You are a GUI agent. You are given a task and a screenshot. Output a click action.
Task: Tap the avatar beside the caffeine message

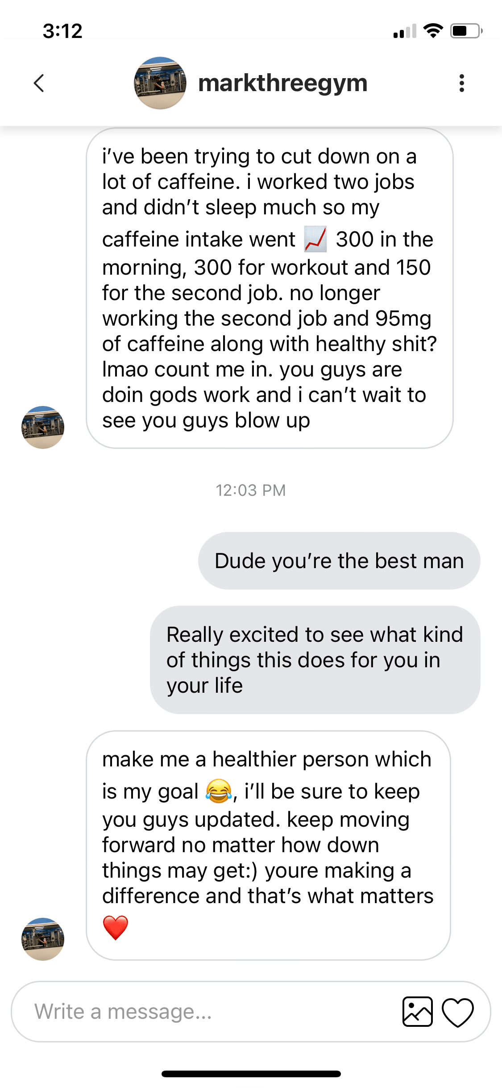point(43,427)
